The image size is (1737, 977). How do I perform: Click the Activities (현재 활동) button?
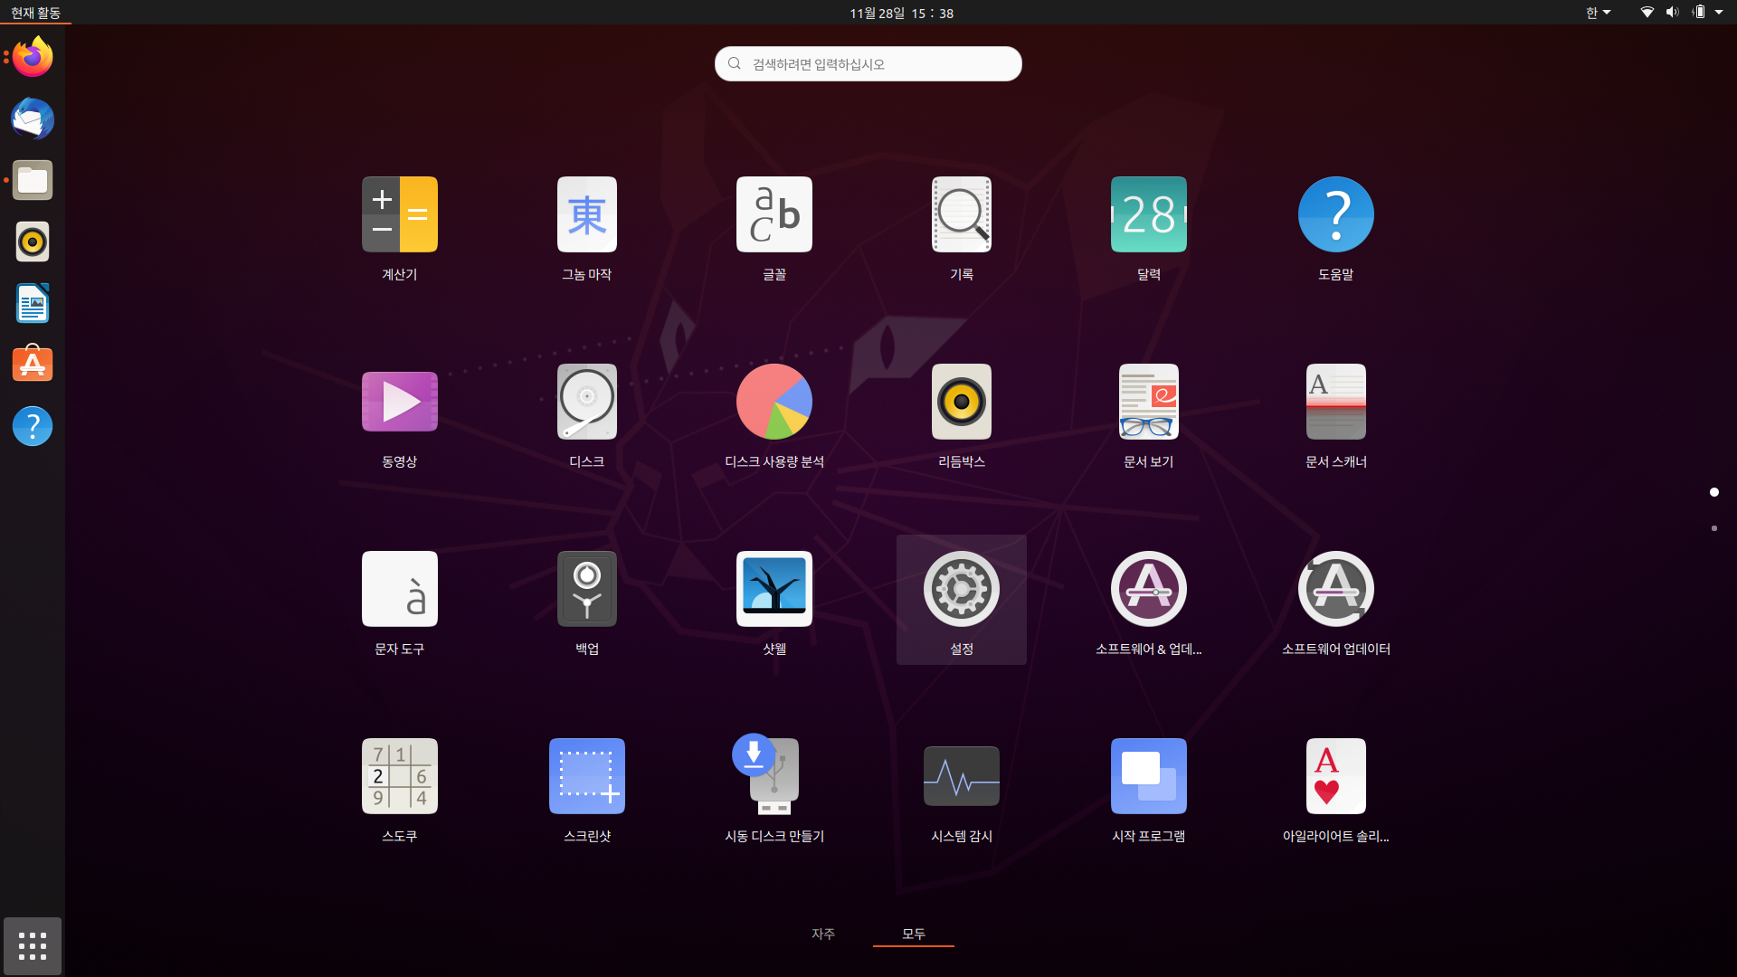click(36, 13)
